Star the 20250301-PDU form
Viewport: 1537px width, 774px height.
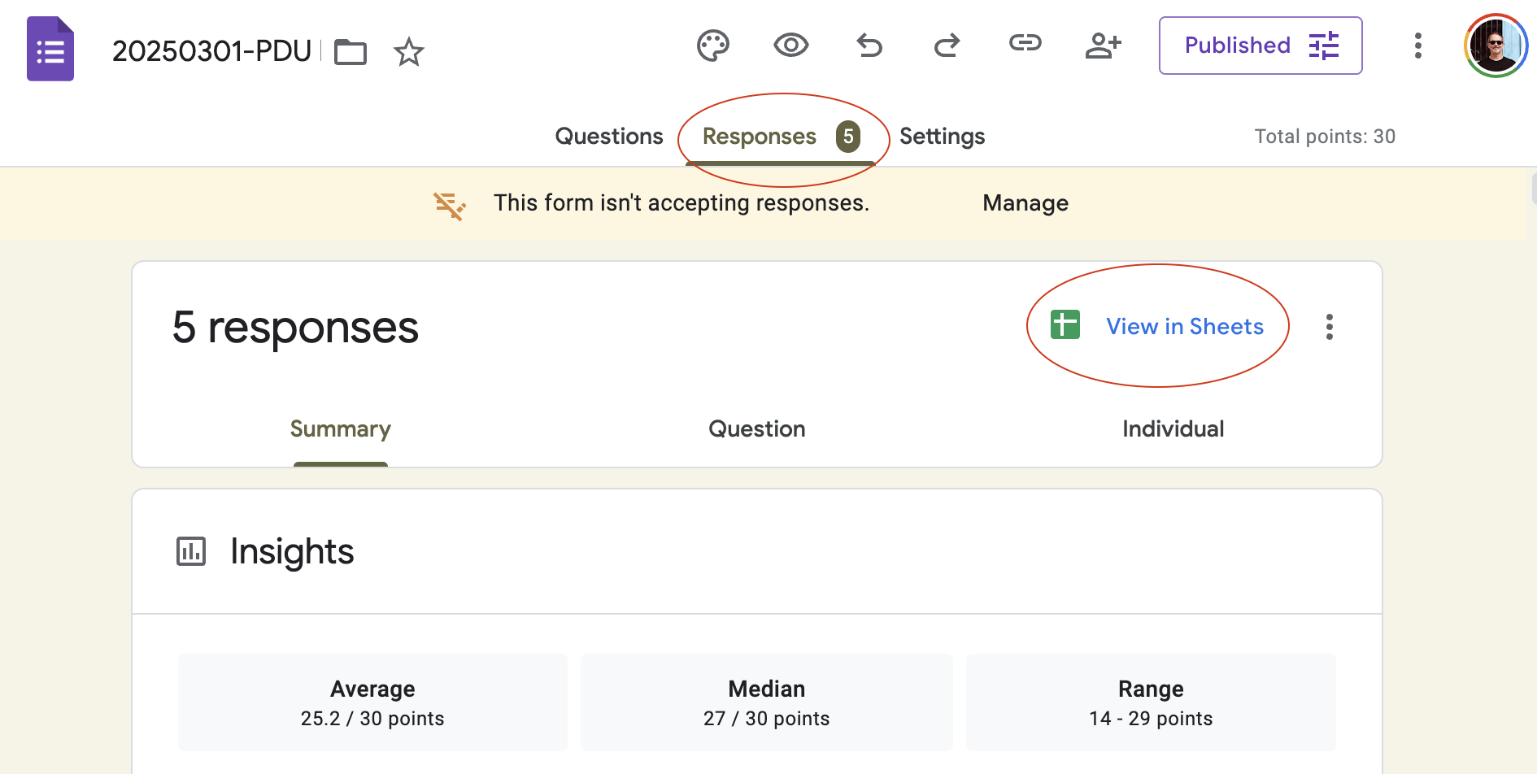pyautogui.click(x=409, y=52)
